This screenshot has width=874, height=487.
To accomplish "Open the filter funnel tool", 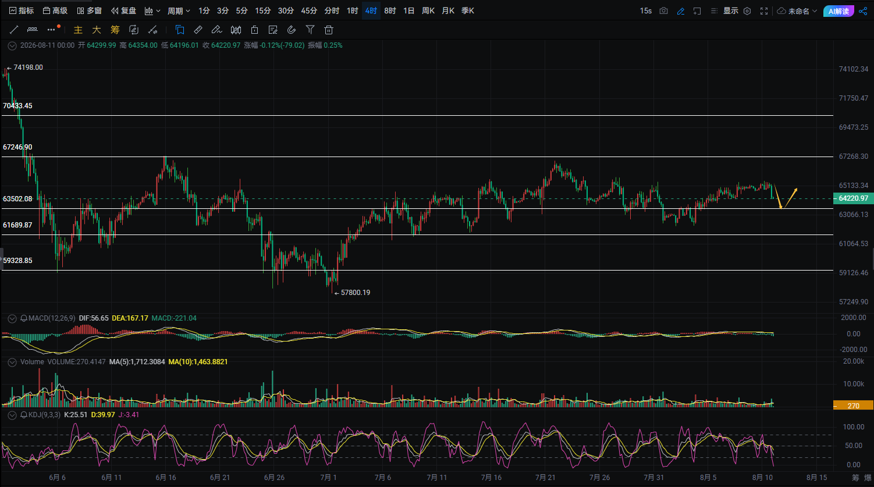I will (310, 30).
